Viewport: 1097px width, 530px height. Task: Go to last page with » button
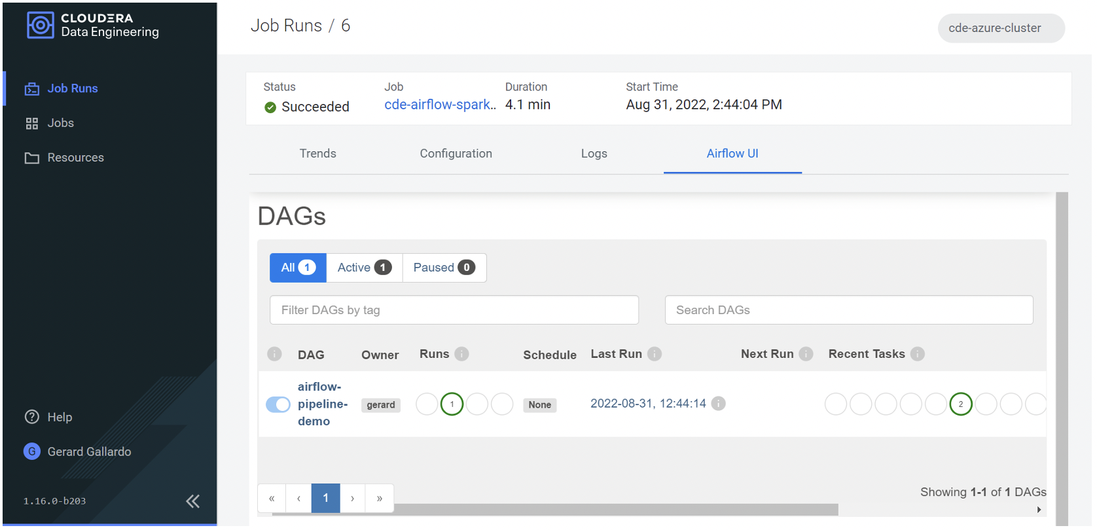tap(380, 499)
